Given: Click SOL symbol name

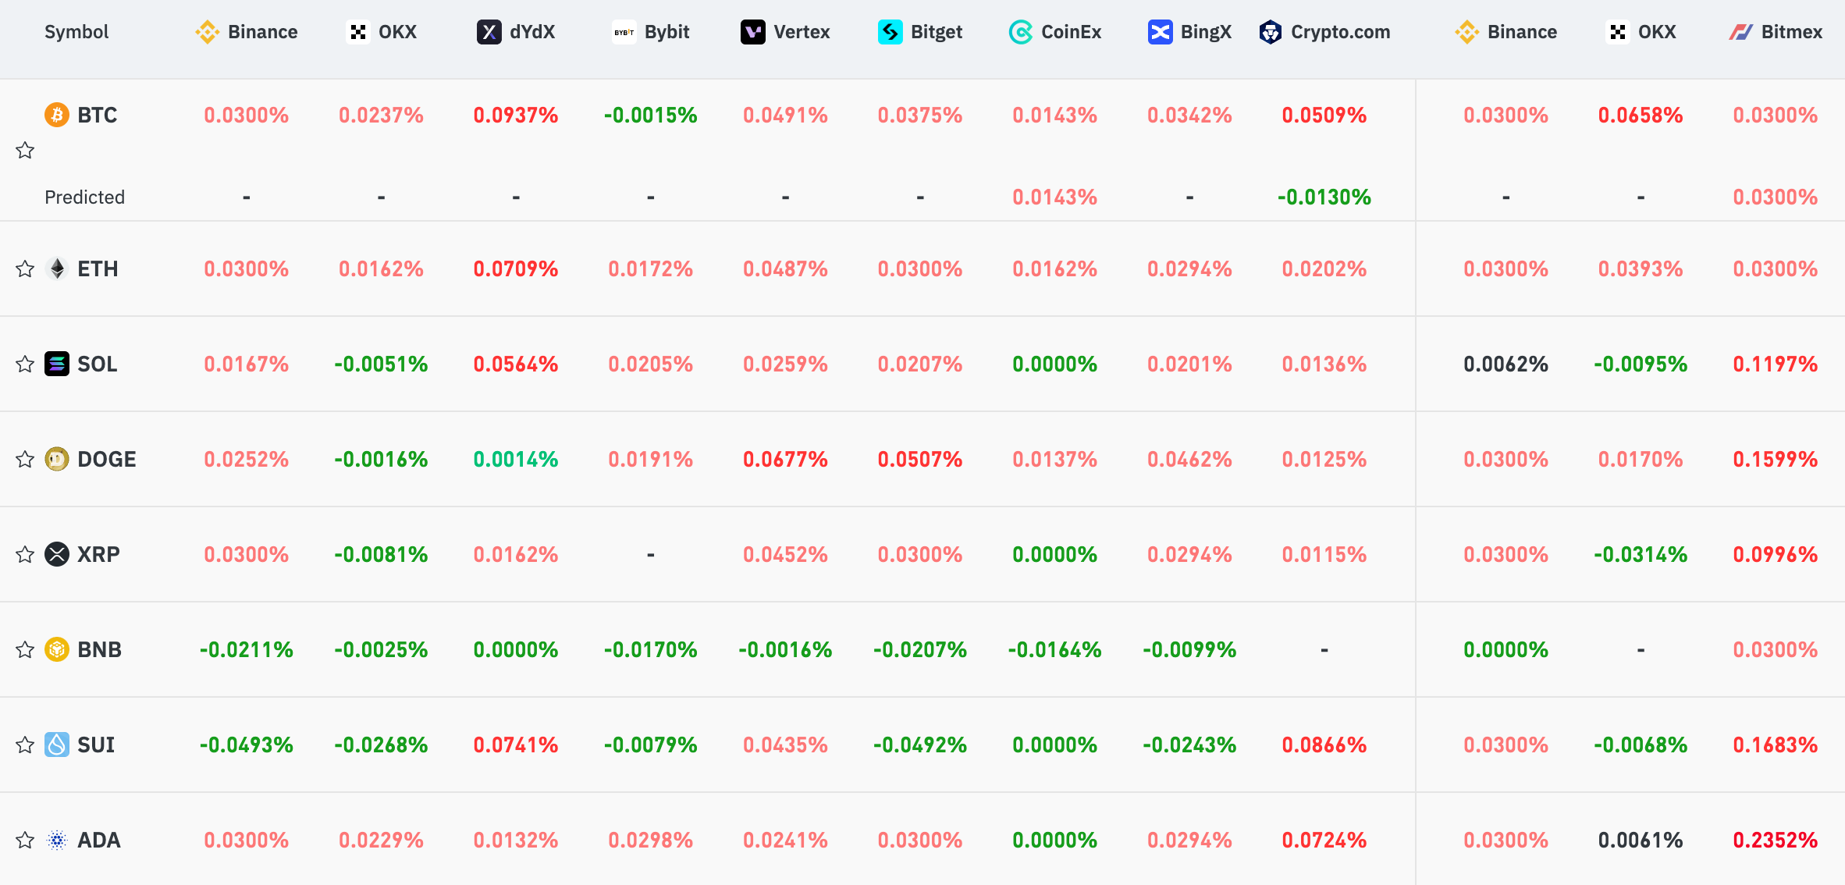Looking at the screenshot, I should pyautogui.click(x=98, y=364).
